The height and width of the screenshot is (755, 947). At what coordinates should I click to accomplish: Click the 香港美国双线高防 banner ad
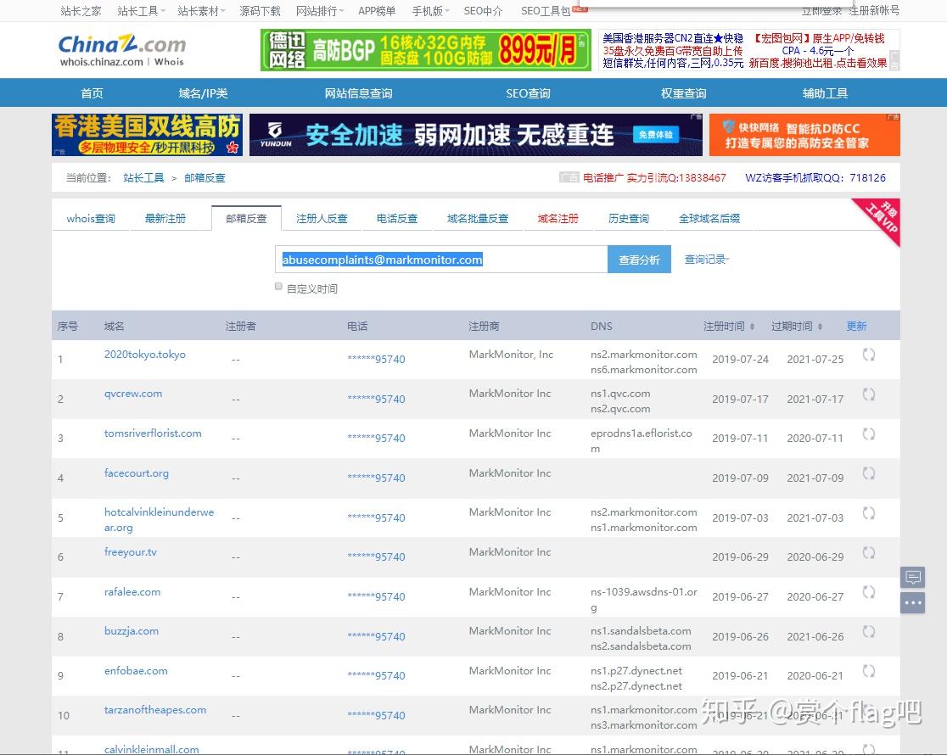148,135
